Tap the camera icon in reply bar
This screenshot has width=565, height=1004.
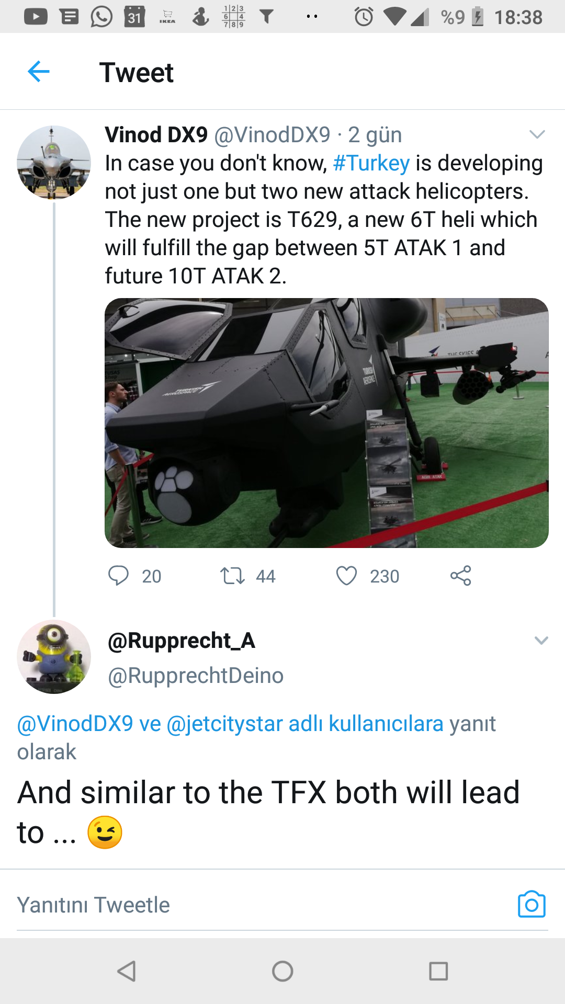coord(532,904)
